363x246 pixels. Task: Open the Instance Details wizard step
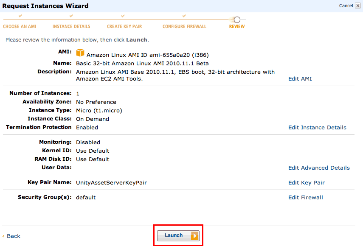(x=71, y=26)
